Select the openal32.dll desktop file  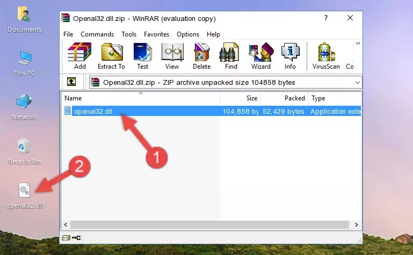tap(25, 195)
